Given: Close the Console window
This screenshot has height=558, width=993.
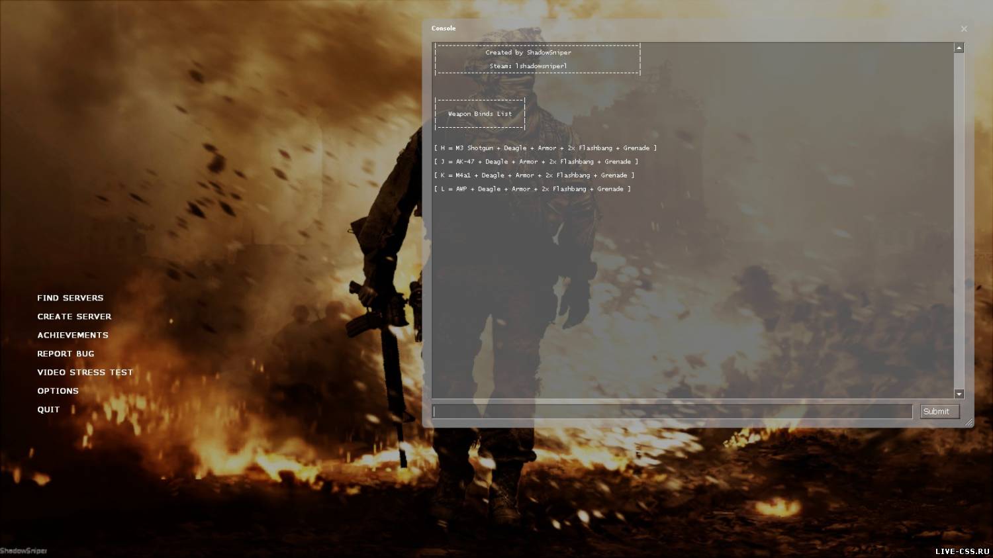Looking at the screenshot, I should pos(964,29).
